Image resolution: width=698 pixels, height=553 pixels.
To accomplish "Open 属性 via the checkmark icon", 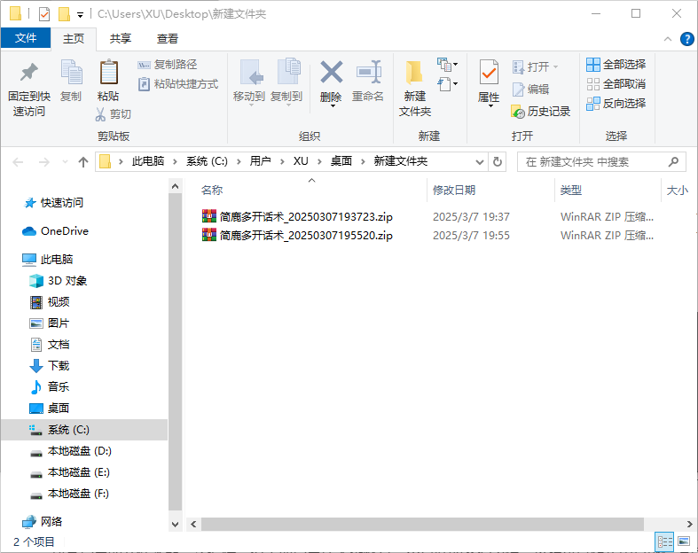I will [x=489, y=73].
